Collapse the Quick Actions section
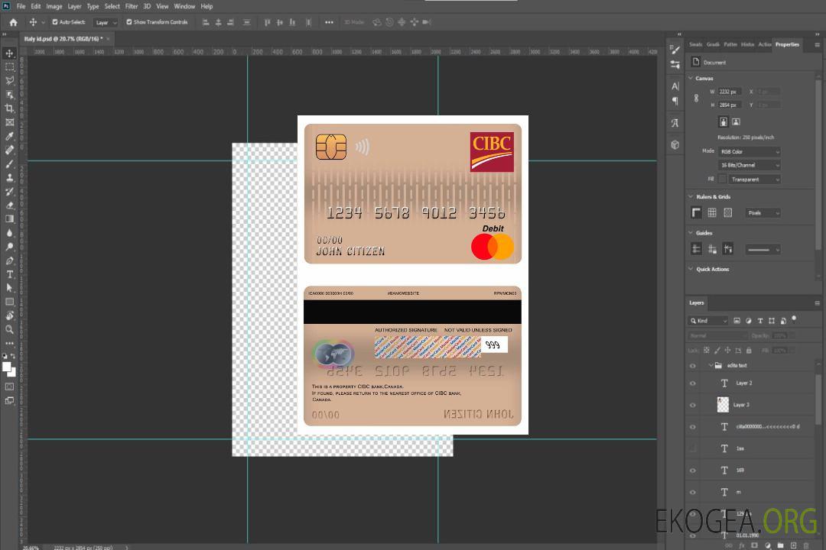 point(691,269)
